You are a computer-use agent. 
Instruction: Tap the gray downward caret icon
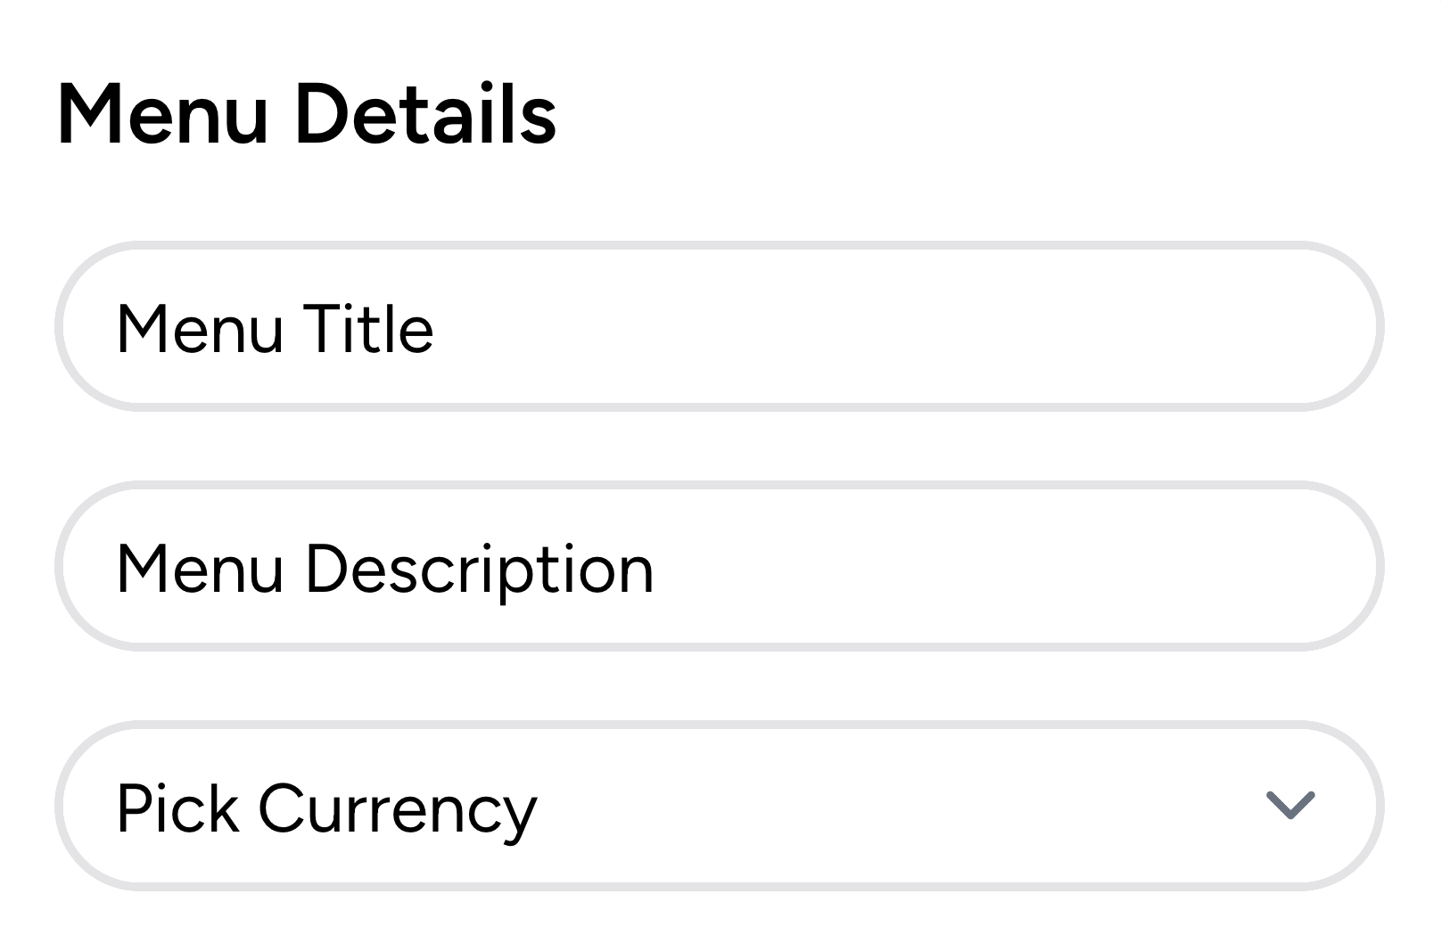[x=1290, y=805]
